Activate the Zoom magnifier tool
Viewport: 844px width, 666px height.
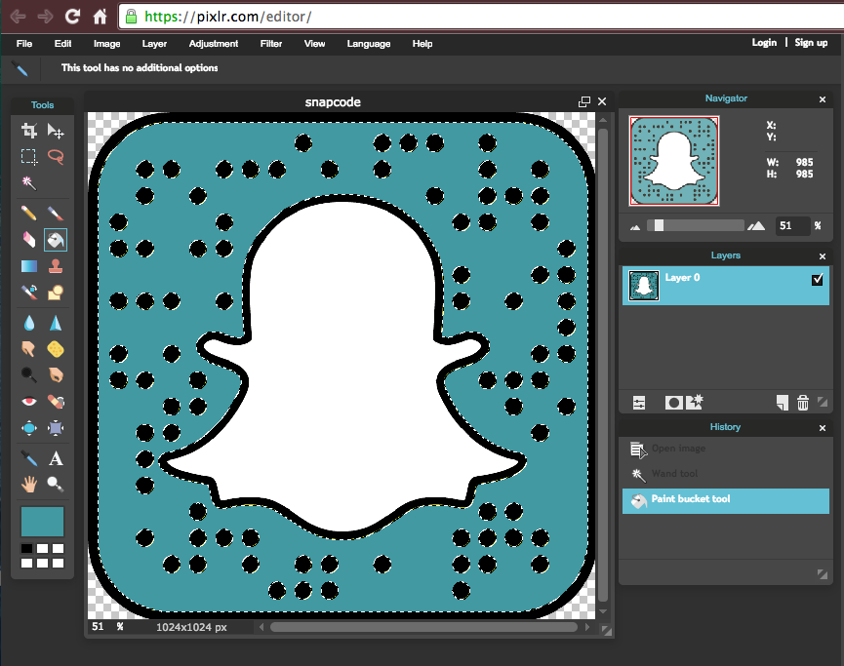tap(56, 485)
